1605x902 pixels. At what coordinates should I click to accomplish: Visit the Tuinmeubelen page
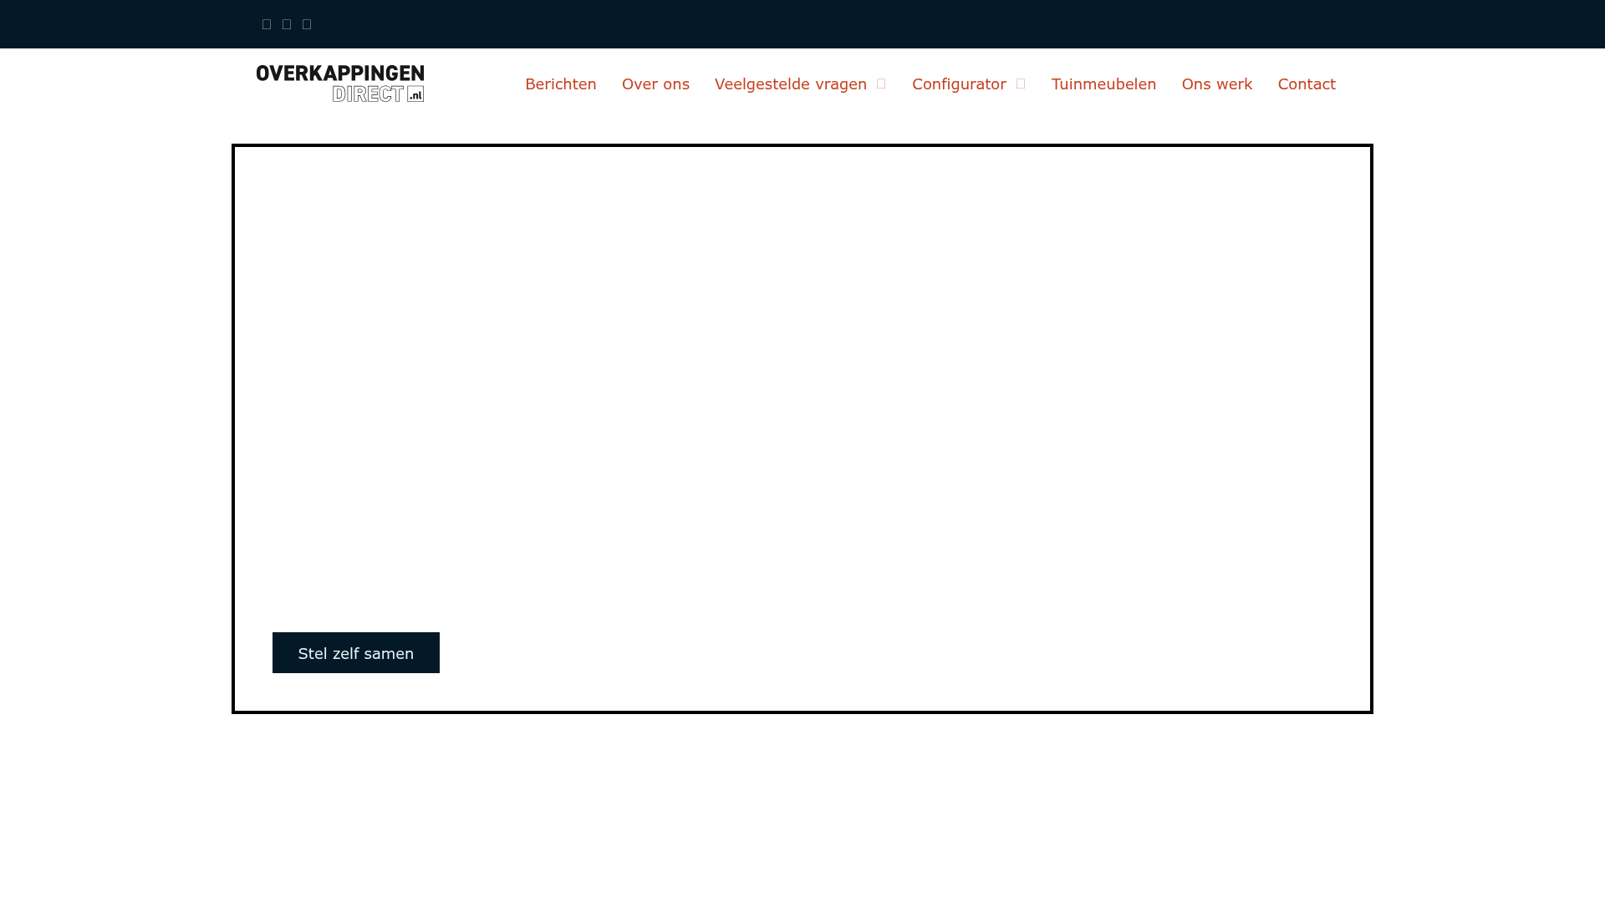tap(1103, 84)
